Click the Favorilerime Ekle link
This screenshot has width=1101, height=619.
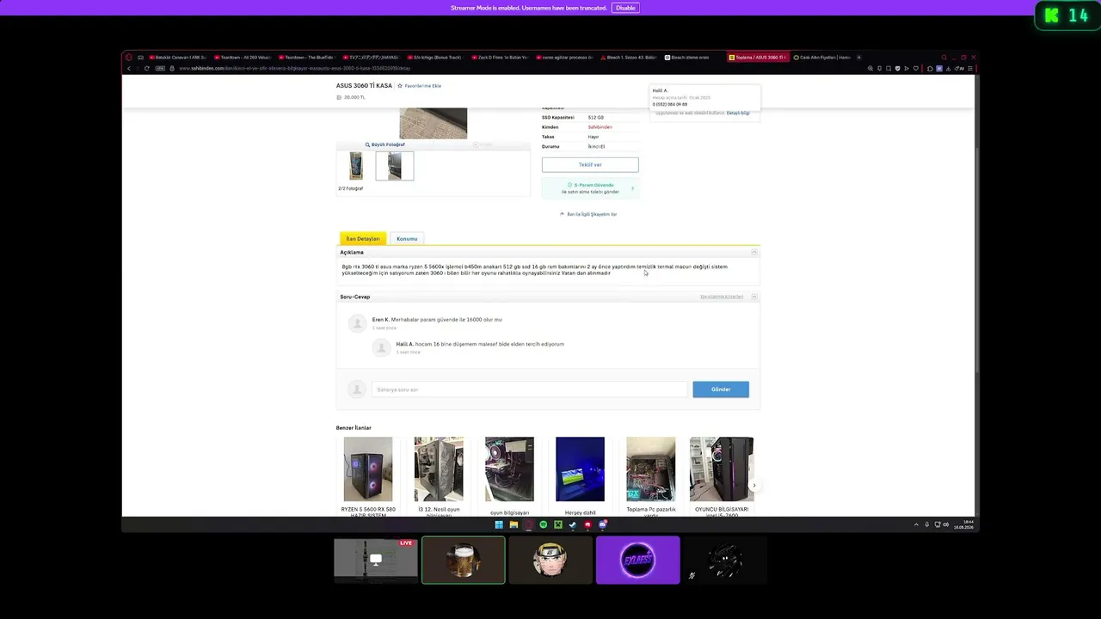(423, 86)
